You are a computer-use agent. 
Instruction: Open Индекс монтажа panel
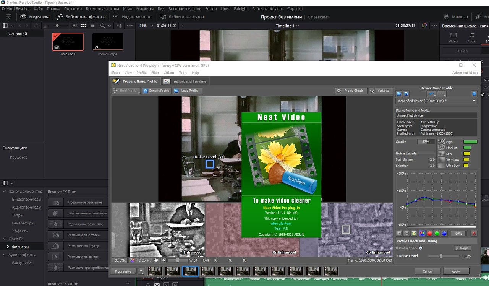point(132,17)
